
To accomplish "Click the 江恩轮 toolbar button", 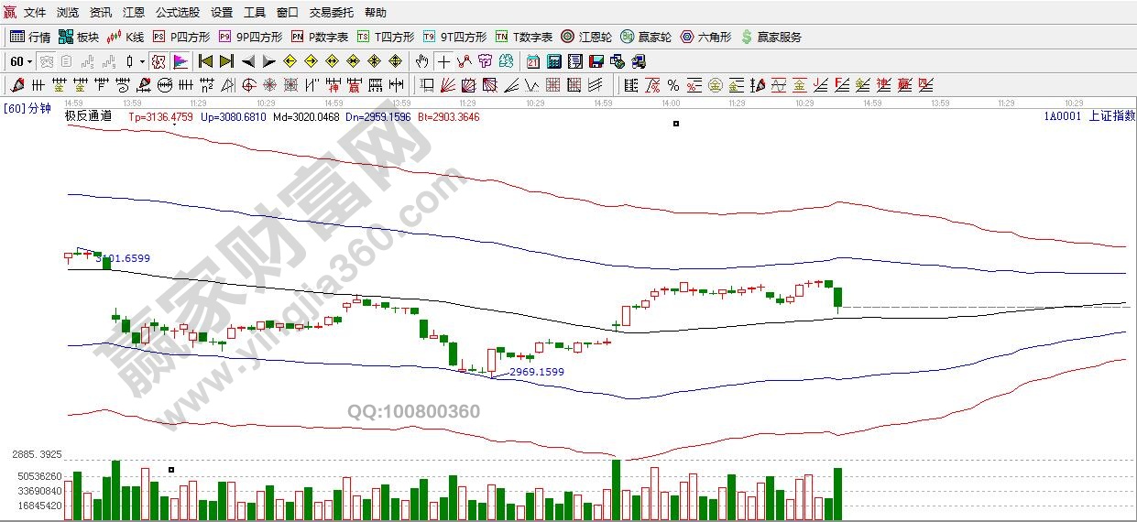I will (x=586, y=37).
